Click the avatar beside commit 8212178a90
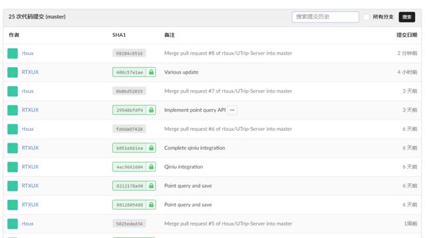427x238 pixels. pos(12,186)
